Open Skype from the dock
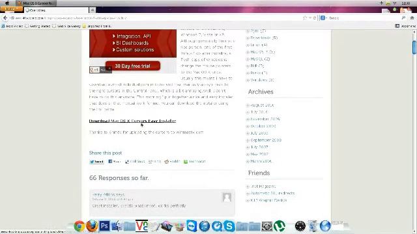This screenshot has height=234, width=417. (x=229, y=226)
